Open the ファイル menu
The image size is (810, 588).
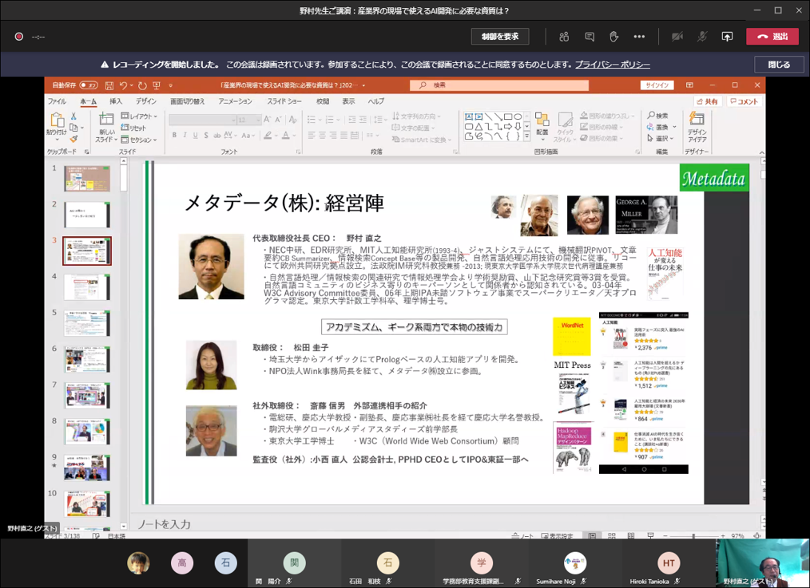[57, 101]
